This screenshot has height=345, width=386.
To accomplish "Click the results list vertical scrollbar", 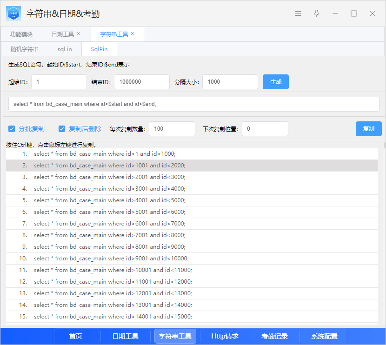I will click(384, 145).
